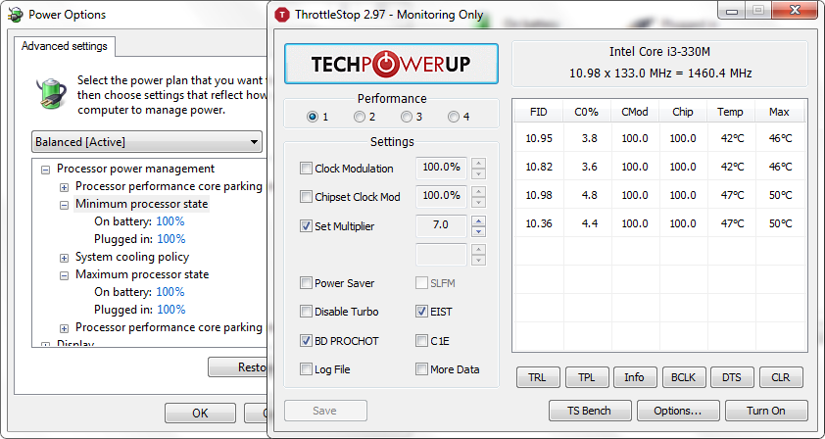
Task: Decrease the Set Multiplier value with down arrow
Action: [478, 231]
